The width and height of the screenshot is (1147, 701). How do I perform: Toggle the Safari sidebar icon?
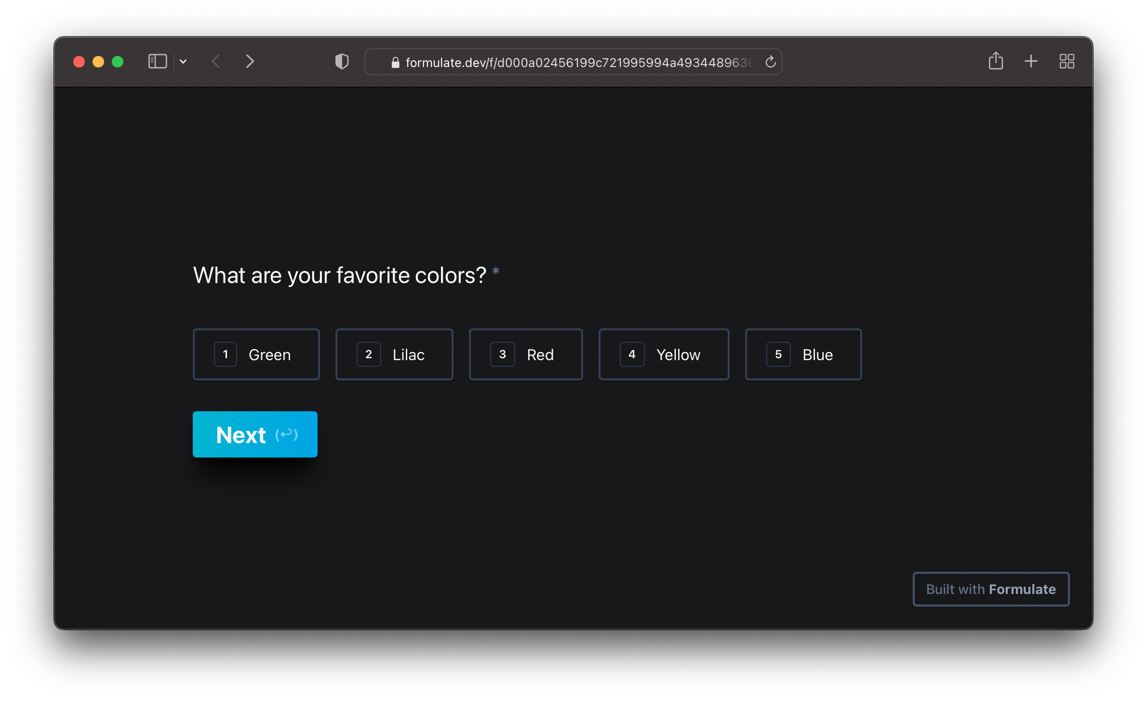pos(157,62)
